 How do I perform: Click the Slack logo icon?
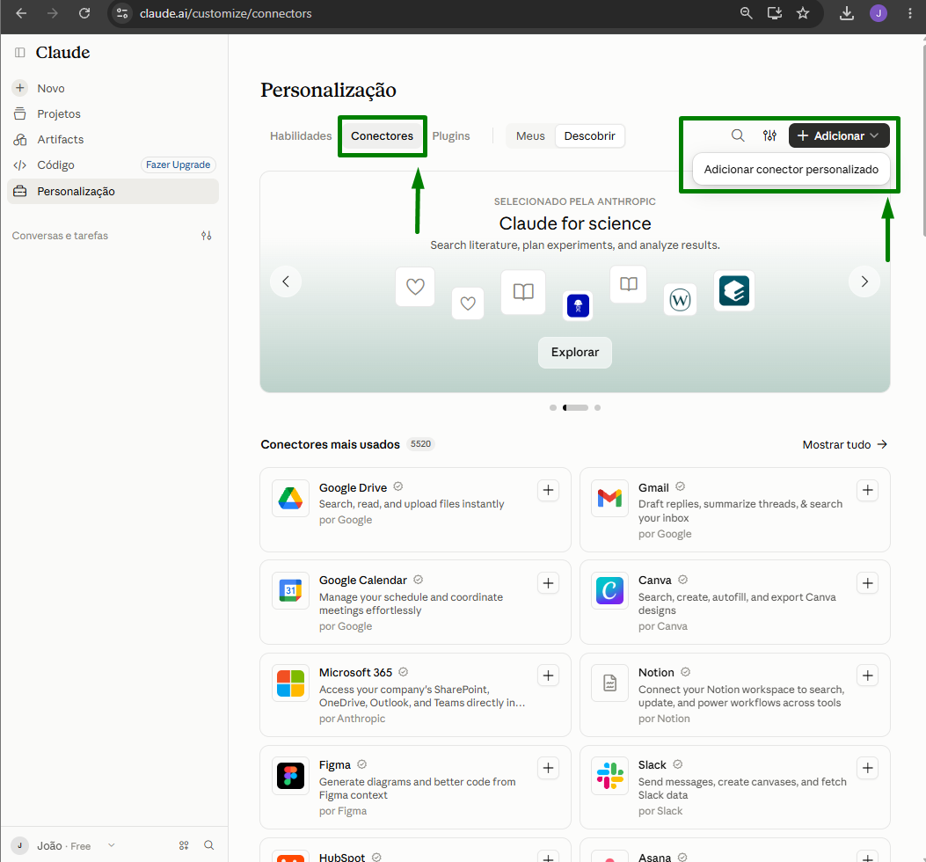point(609,776)
